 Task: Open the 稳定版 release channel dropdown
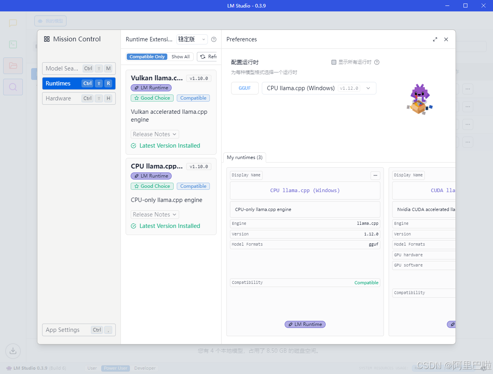pos(192,39)
